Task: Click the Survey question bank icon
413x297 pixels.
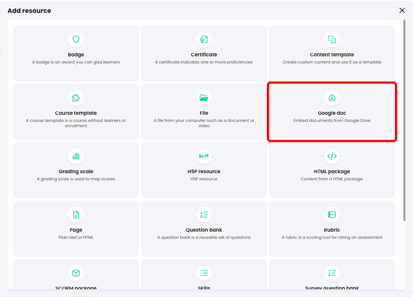Action: pyautogui.click(x=332, y=273)
